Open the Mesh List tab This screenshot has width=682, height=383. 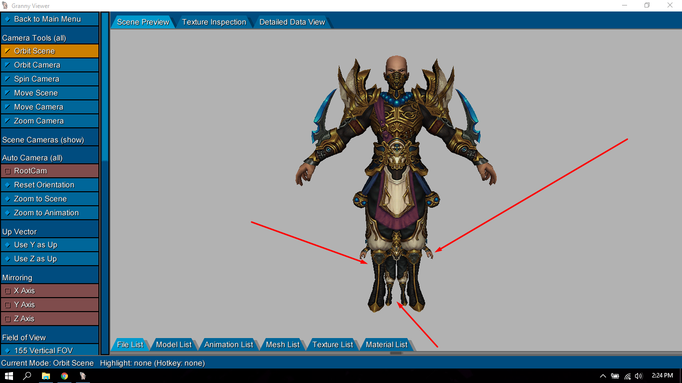(x=282, y=345)
